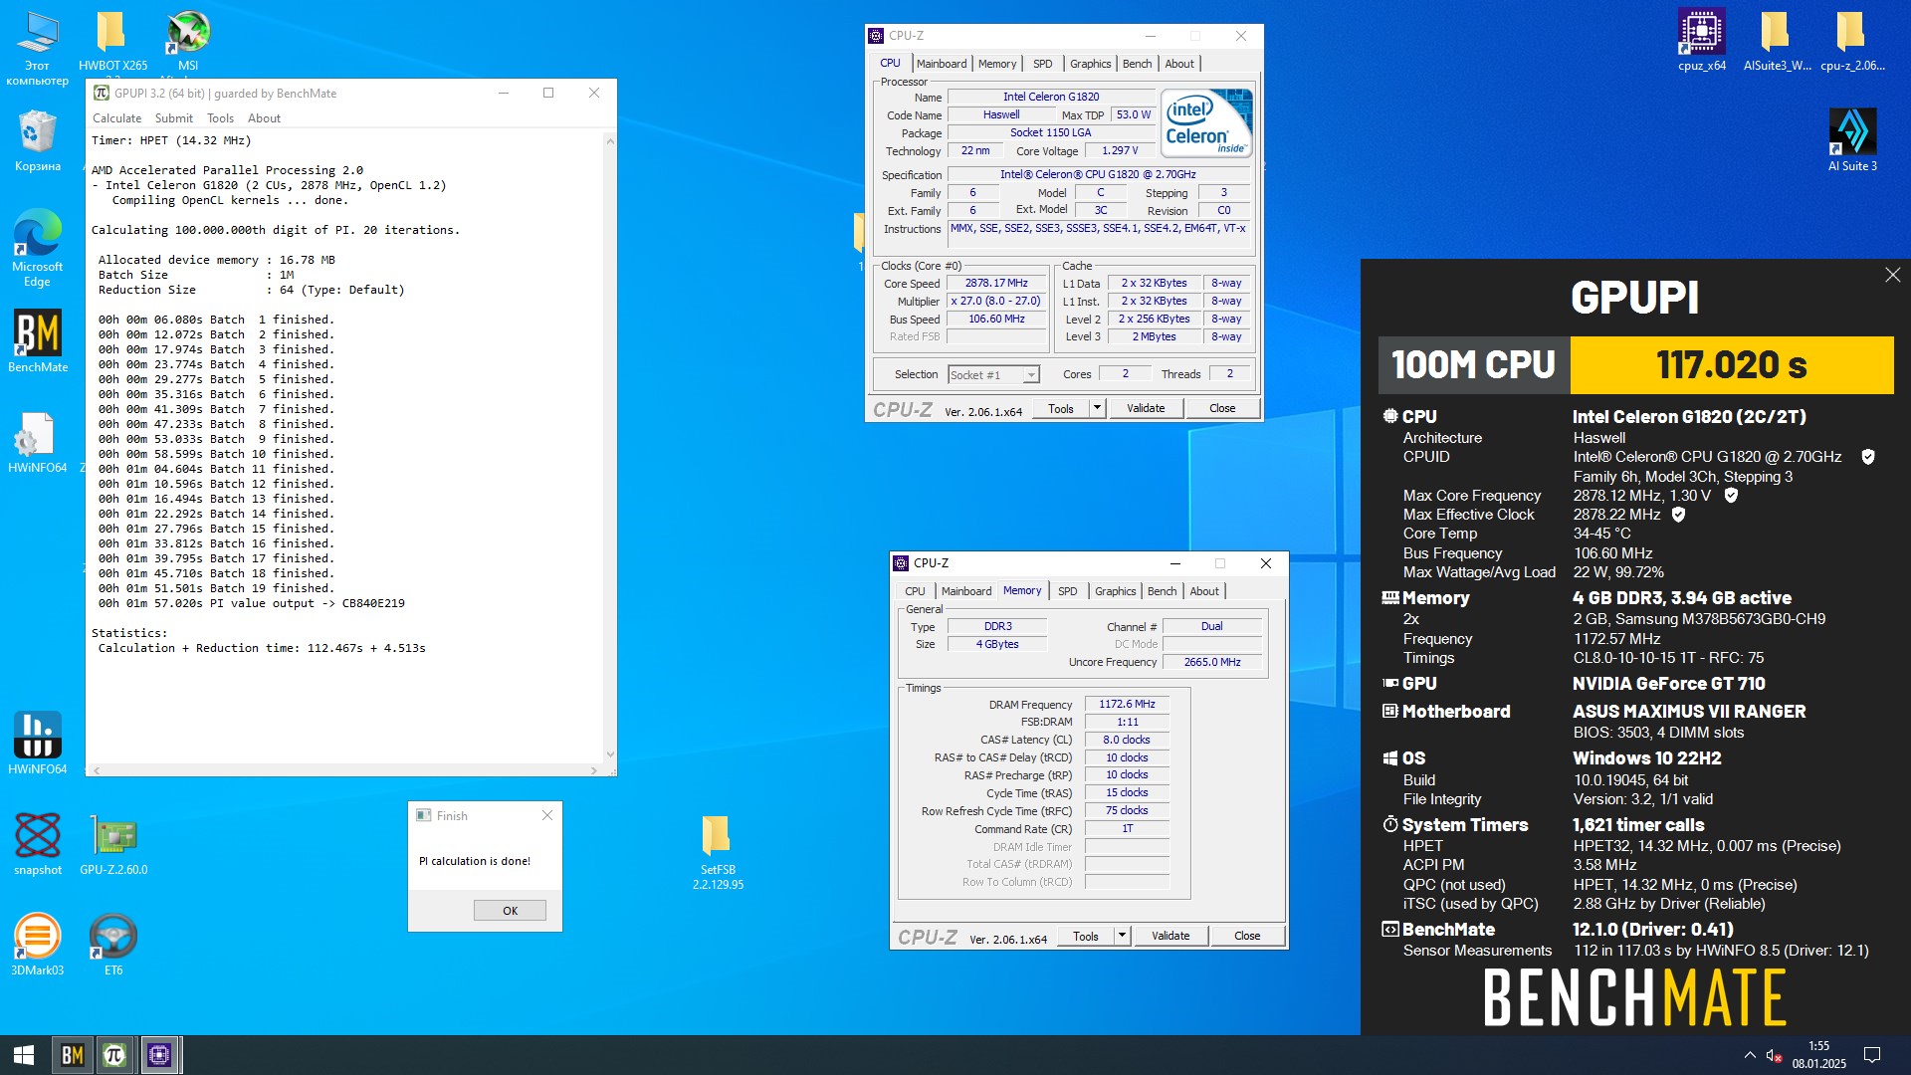Viewport: 1911px width, 1075px height.
Task: Open the Windows Start menu
Action: 24,1055
